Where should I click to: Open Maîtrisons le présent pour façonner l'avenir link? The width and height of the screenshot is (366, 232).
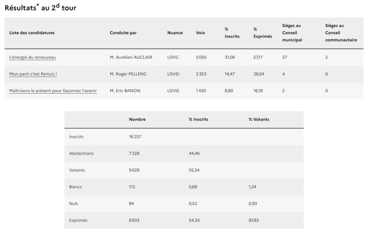click(x=53, y=91)
